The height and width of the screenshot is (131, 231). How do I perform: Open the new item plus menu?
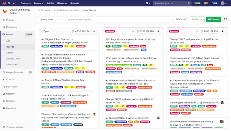pos(148,3)
